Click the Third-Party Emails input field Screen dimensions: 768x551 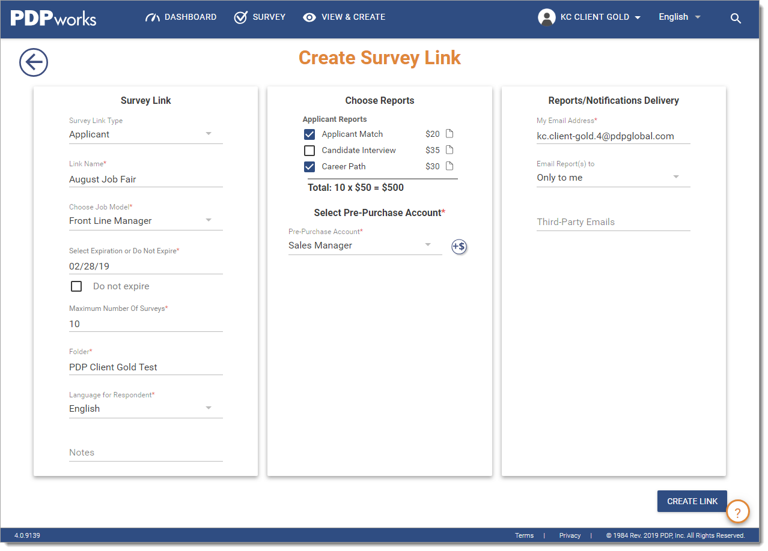pos(612,221)
